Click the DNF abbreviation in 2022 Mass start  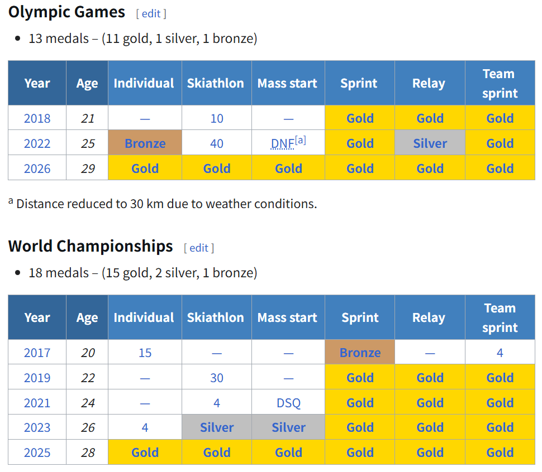click(x=282, y=144)
